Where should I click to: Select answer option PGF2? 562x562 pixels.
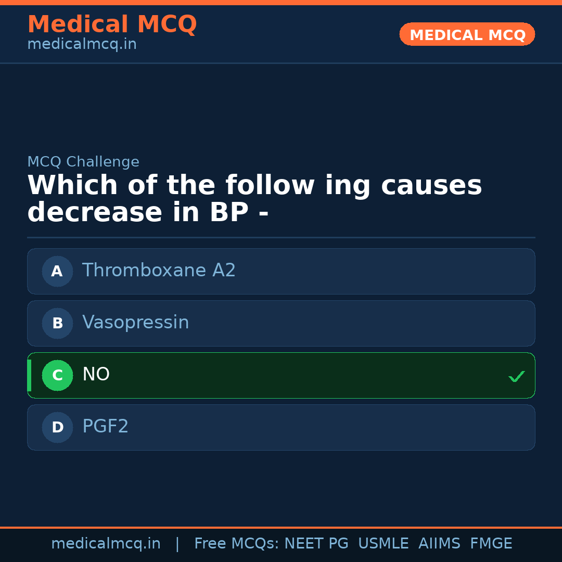(x=105, y=427)
